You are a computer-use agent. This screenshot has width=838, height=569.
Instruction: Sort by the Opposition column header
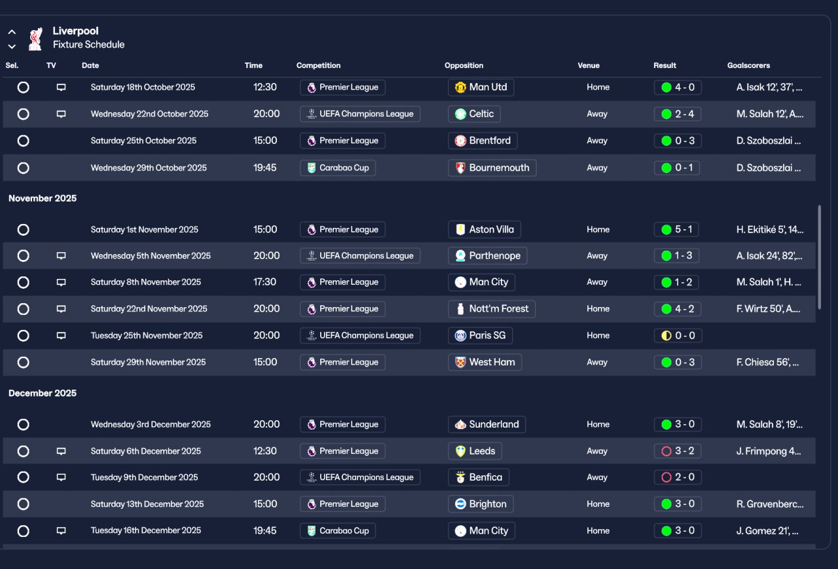[x=464, y=65]
